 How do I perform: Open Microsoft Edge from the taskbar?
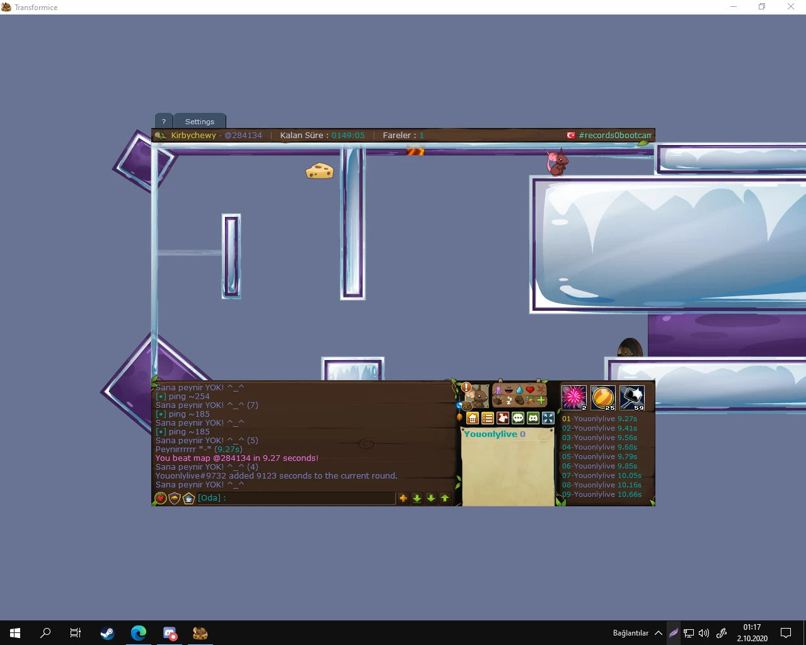coord(139,632)
